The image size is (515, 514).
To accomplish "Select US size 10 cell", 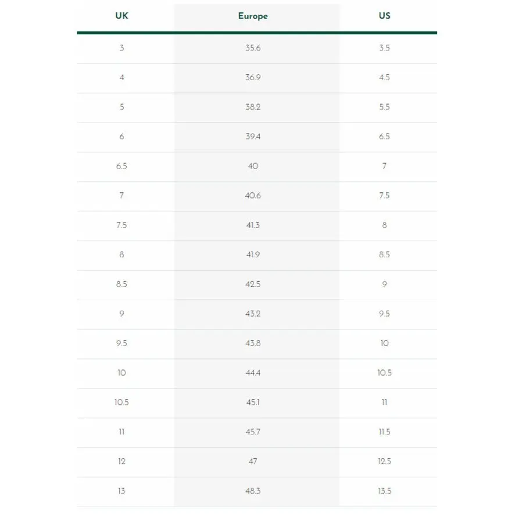I will tap(384, 343).
